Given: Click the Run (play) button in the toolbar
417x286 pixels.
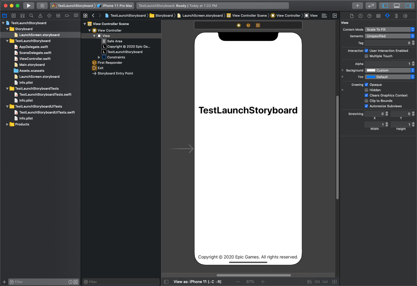Looking at the screenshot, I should click(x=29, y=6).
